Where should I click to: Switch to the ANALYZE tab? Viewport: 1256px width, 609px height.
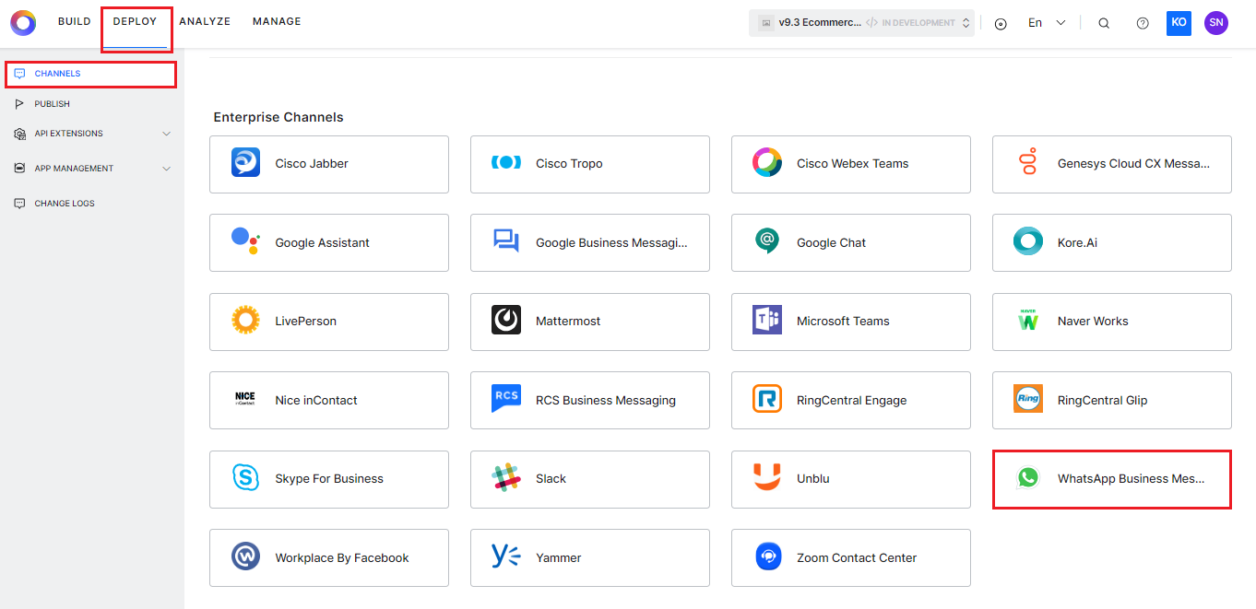205,20
